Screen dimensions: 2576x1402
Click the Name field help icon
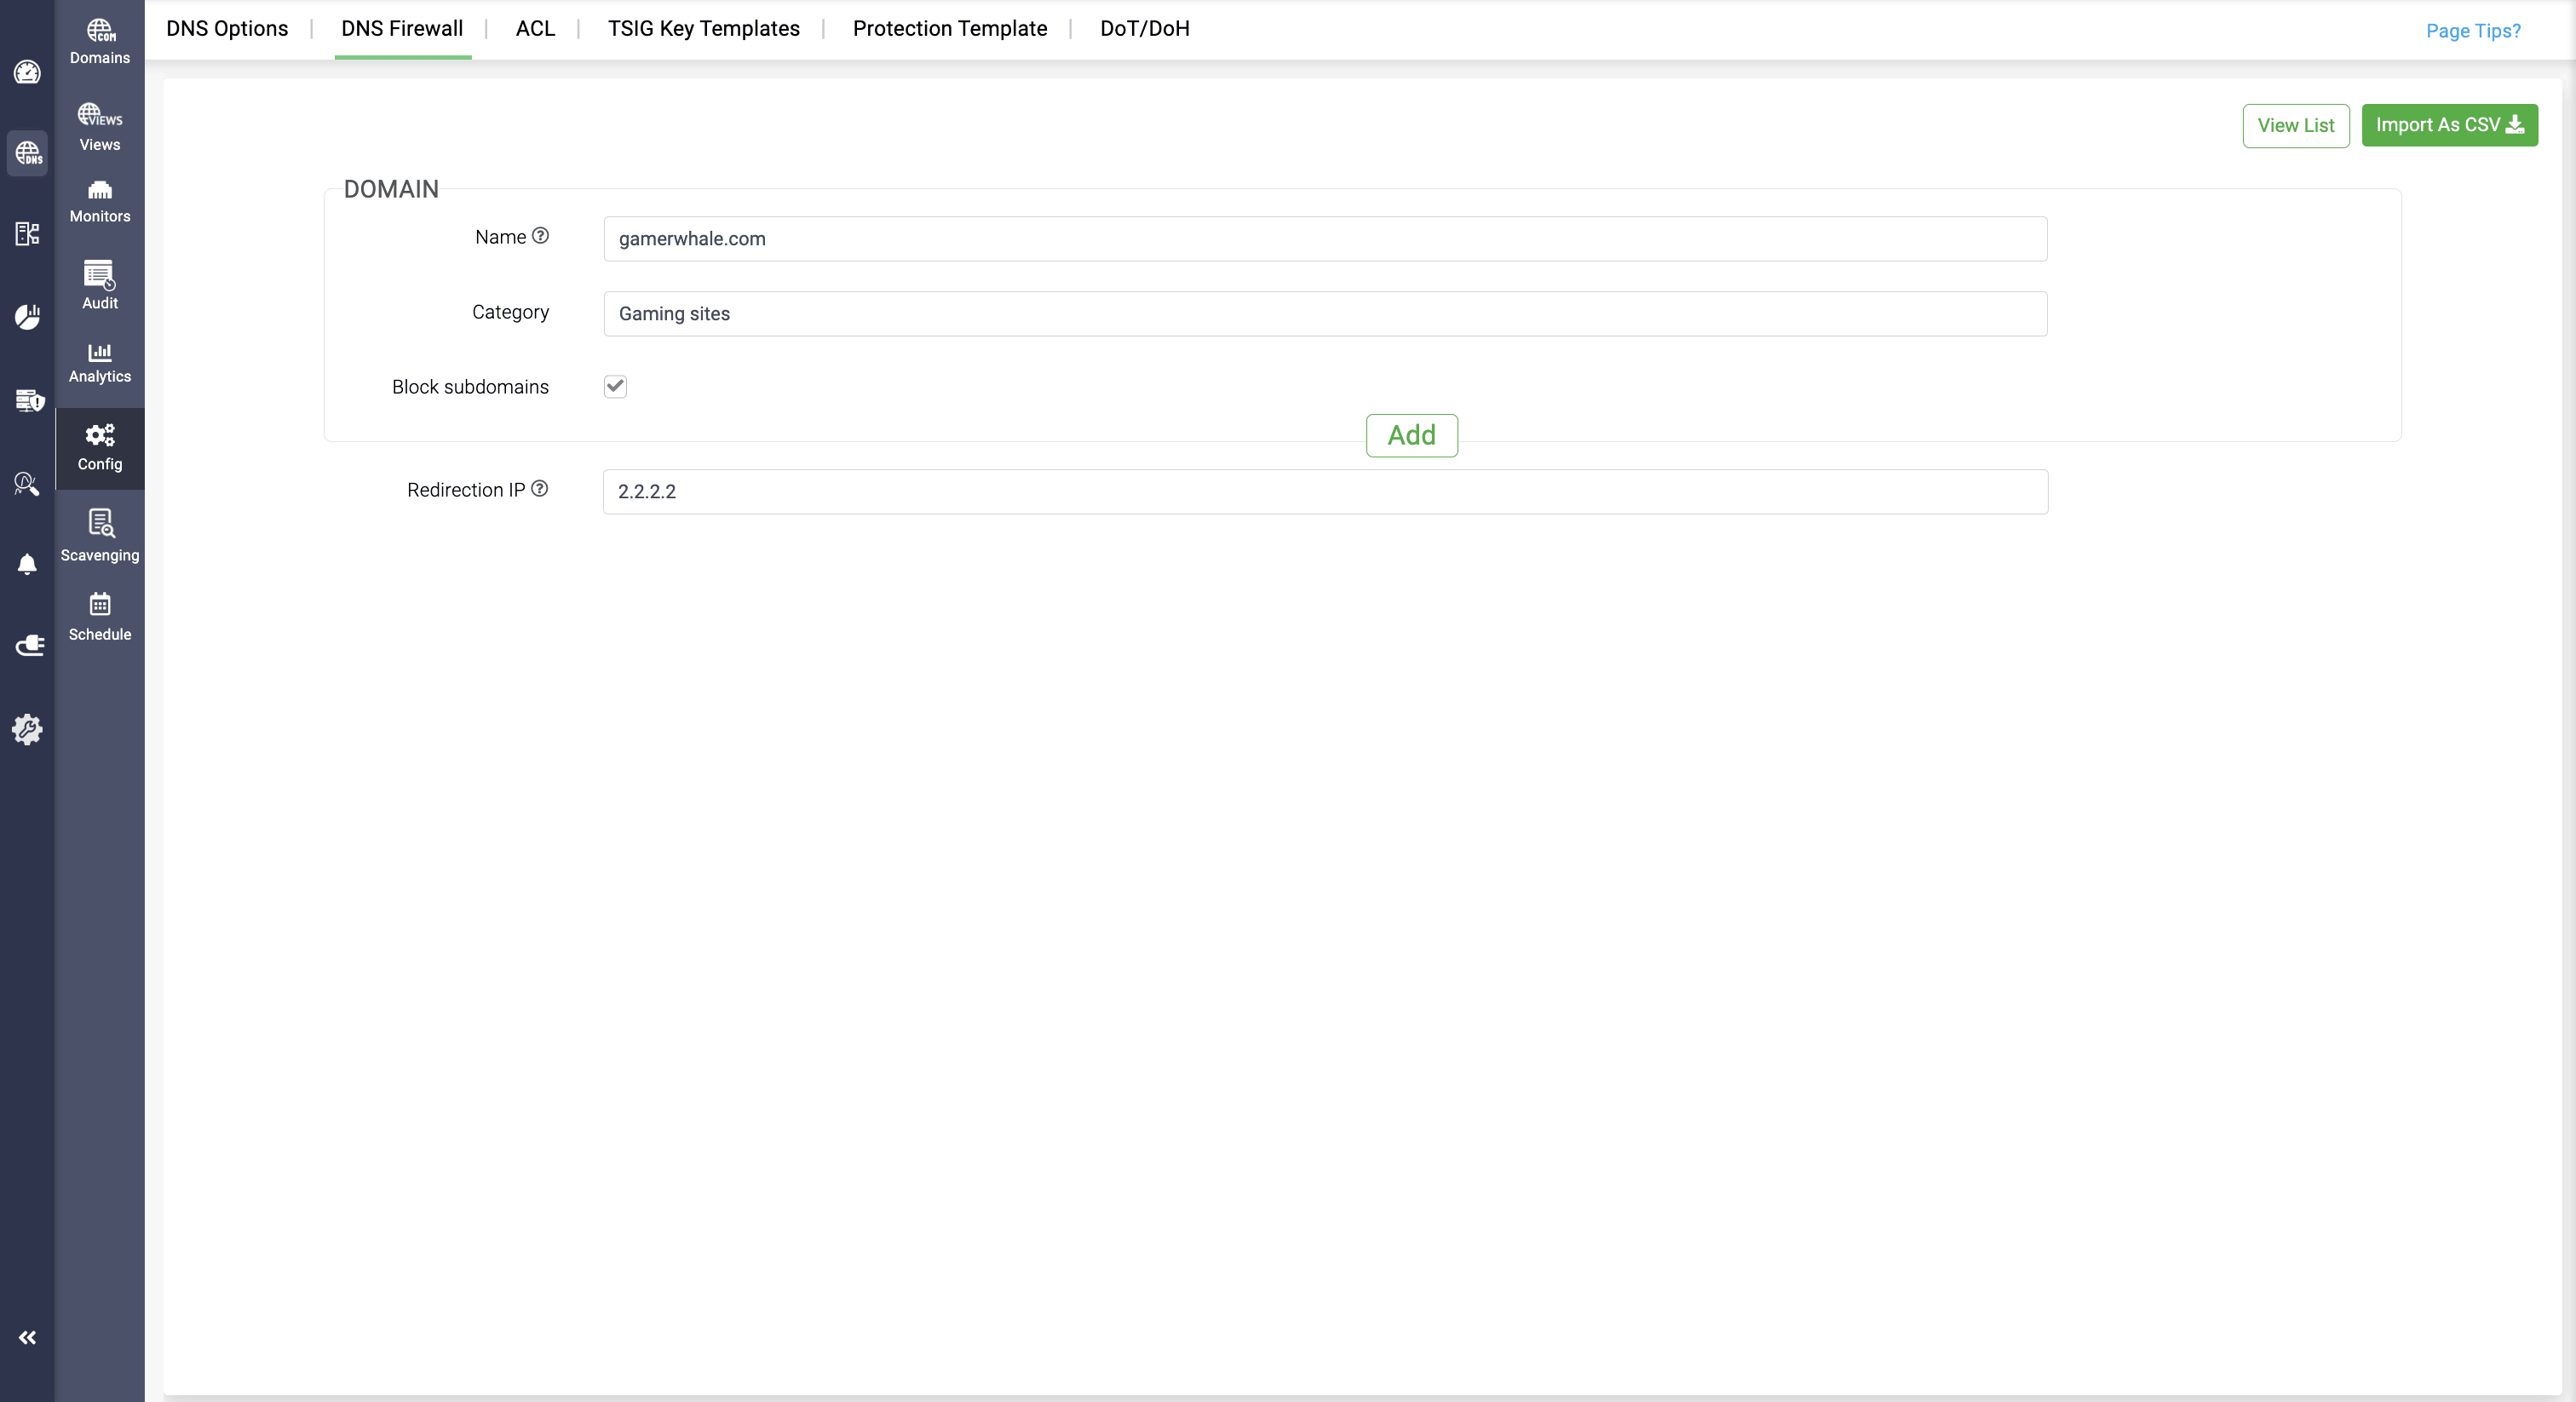(x=540, y=235)
